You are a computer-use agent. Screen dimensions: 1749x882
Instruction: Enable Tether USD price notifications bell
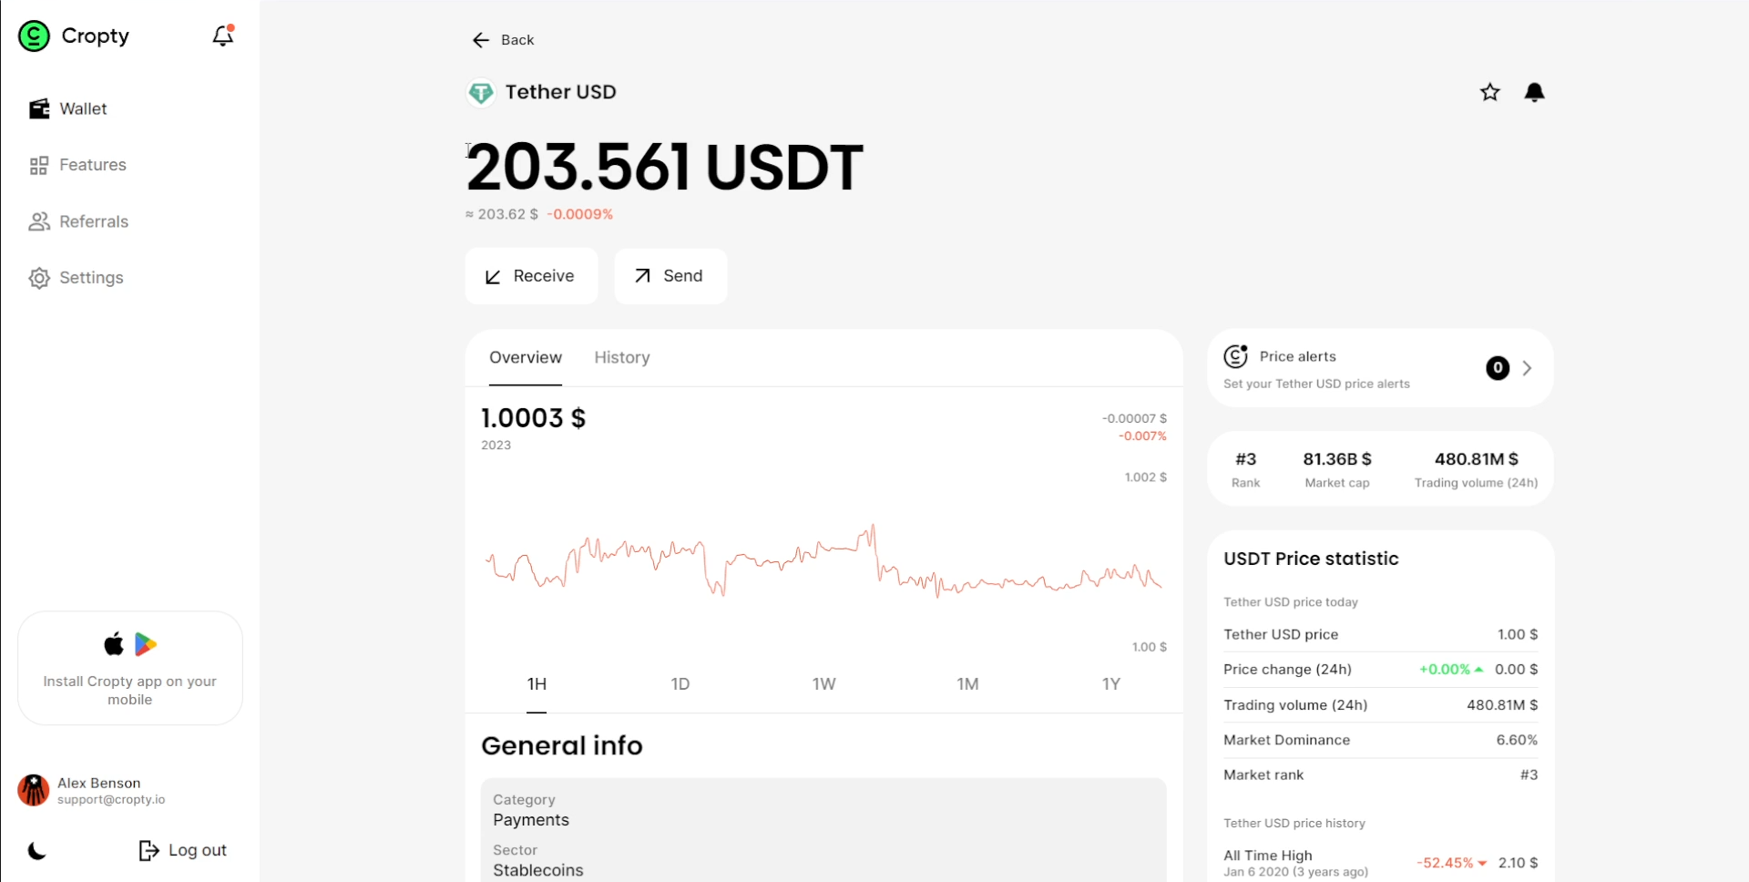(x=1534, y=92)
